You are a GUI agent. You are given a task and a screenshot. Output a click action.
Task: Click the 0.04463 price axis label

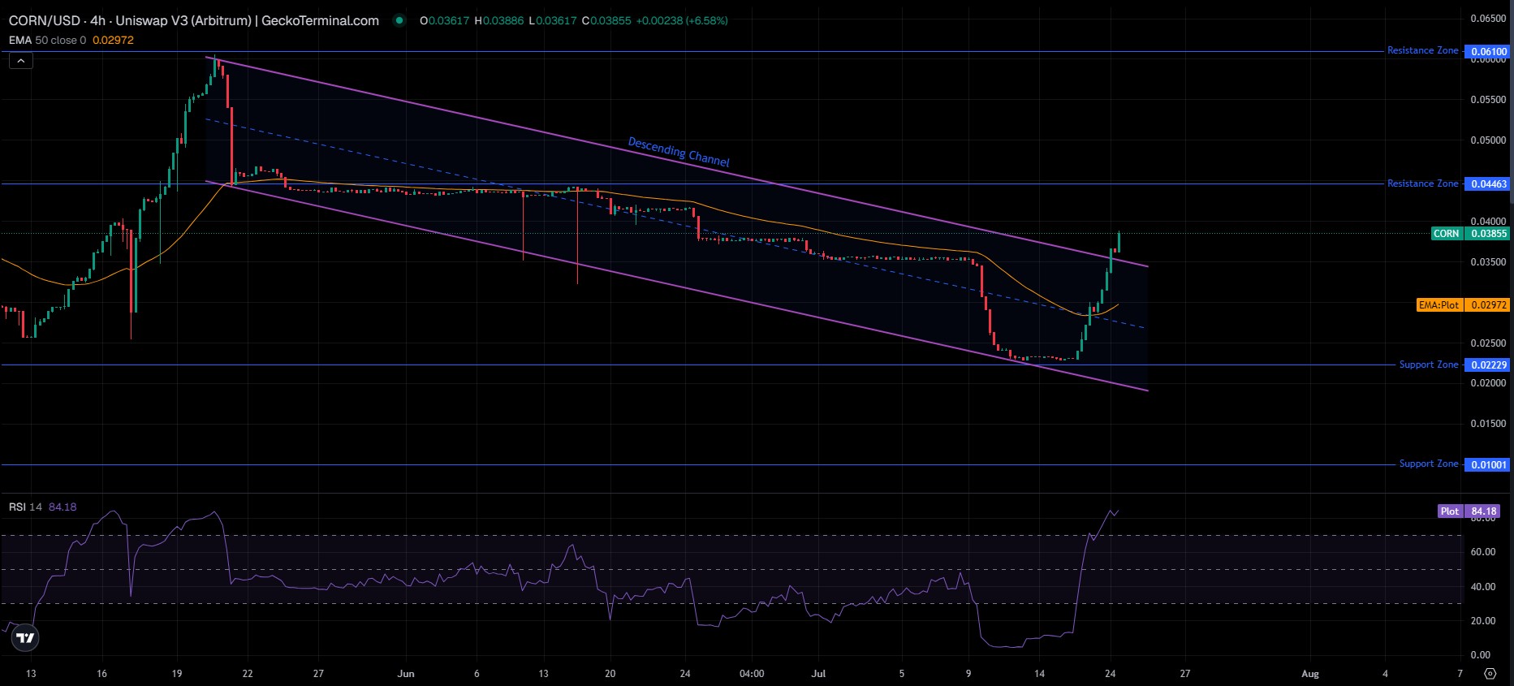click(1488, 184)
